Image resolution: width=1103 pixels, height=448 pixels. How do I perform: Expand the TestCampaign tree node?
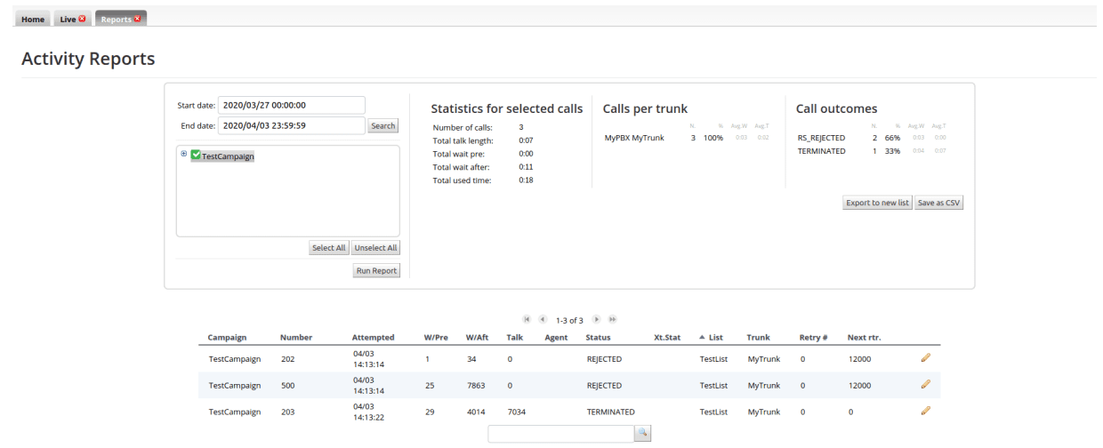184,154
